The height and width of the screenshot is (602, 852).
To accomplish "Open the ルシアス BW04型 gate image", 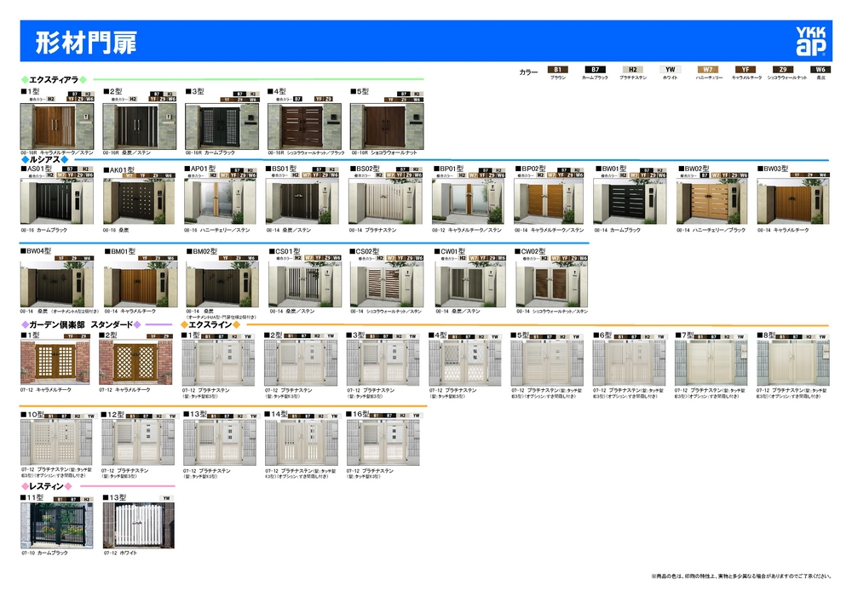I will click(x=57, y=284).
